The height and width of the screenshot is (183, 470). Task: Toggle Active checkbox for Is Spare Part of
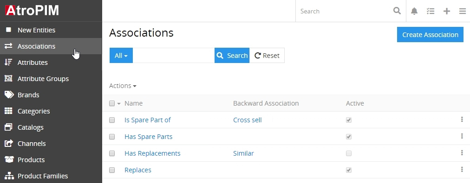pyautogui.click(x=349, y=120)
